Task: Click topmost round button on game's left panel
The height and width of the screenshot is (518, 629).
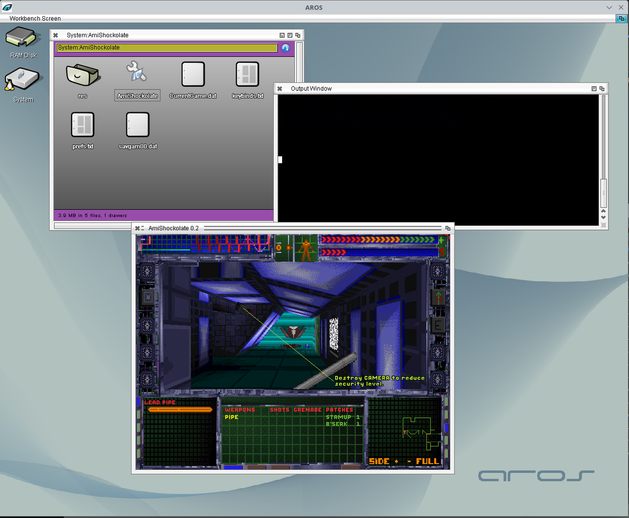Action: tap(147, 271)
